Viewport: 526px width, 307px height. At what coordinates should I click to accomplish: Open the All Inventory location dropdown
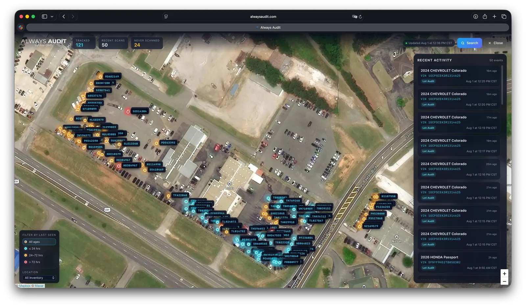click(39, 278)
